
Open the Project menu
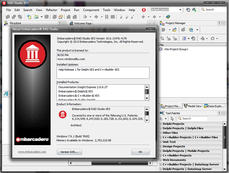pyautogui.click(x=66, y=10)
